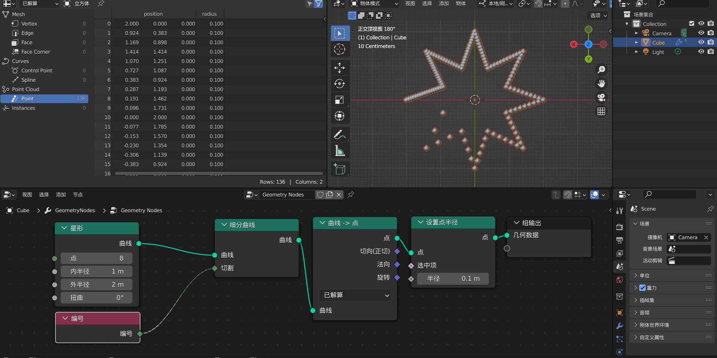The height and width of the screenshot is (358, 717).
Task: Open the Modifiers wrench properties tab
Action: [x=620, y=326]
